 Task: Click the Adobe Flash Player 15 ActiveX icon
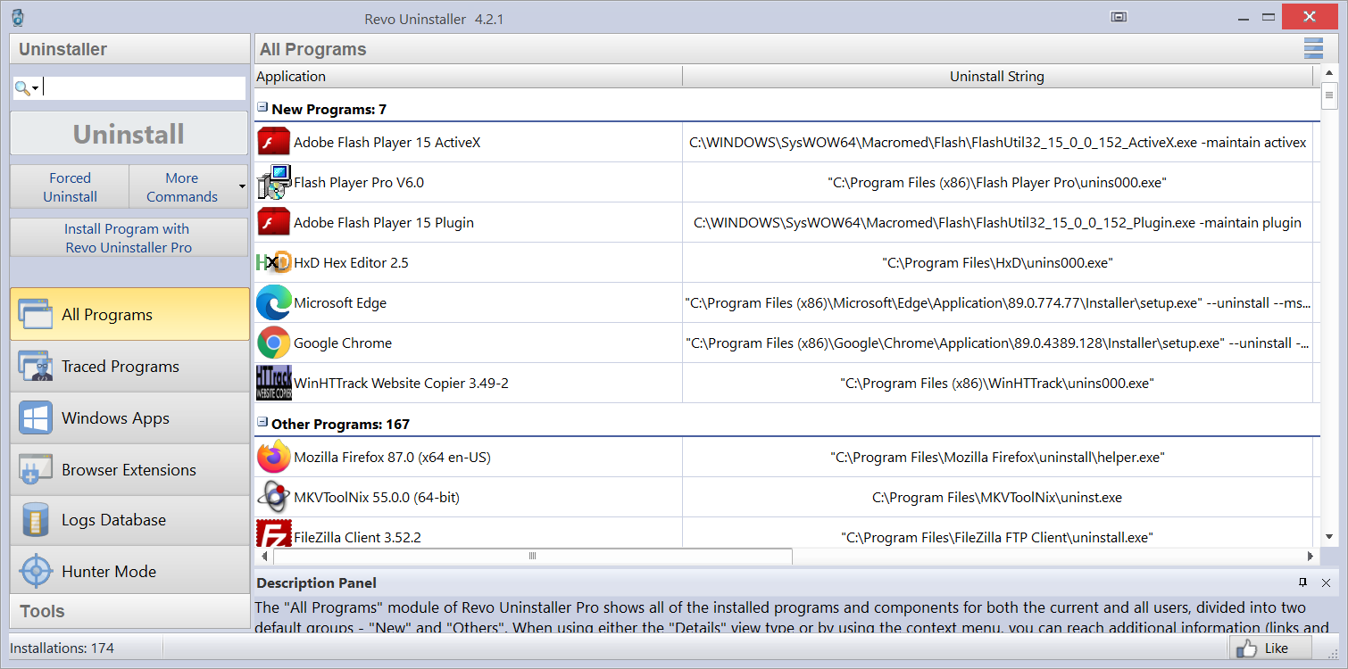coord(273,142)
